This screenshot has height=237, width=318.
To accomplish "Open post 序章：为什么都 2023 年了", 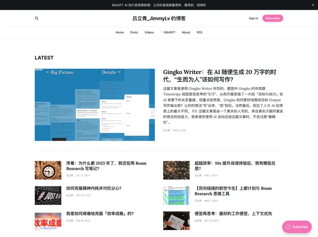I will click(106, 166).
